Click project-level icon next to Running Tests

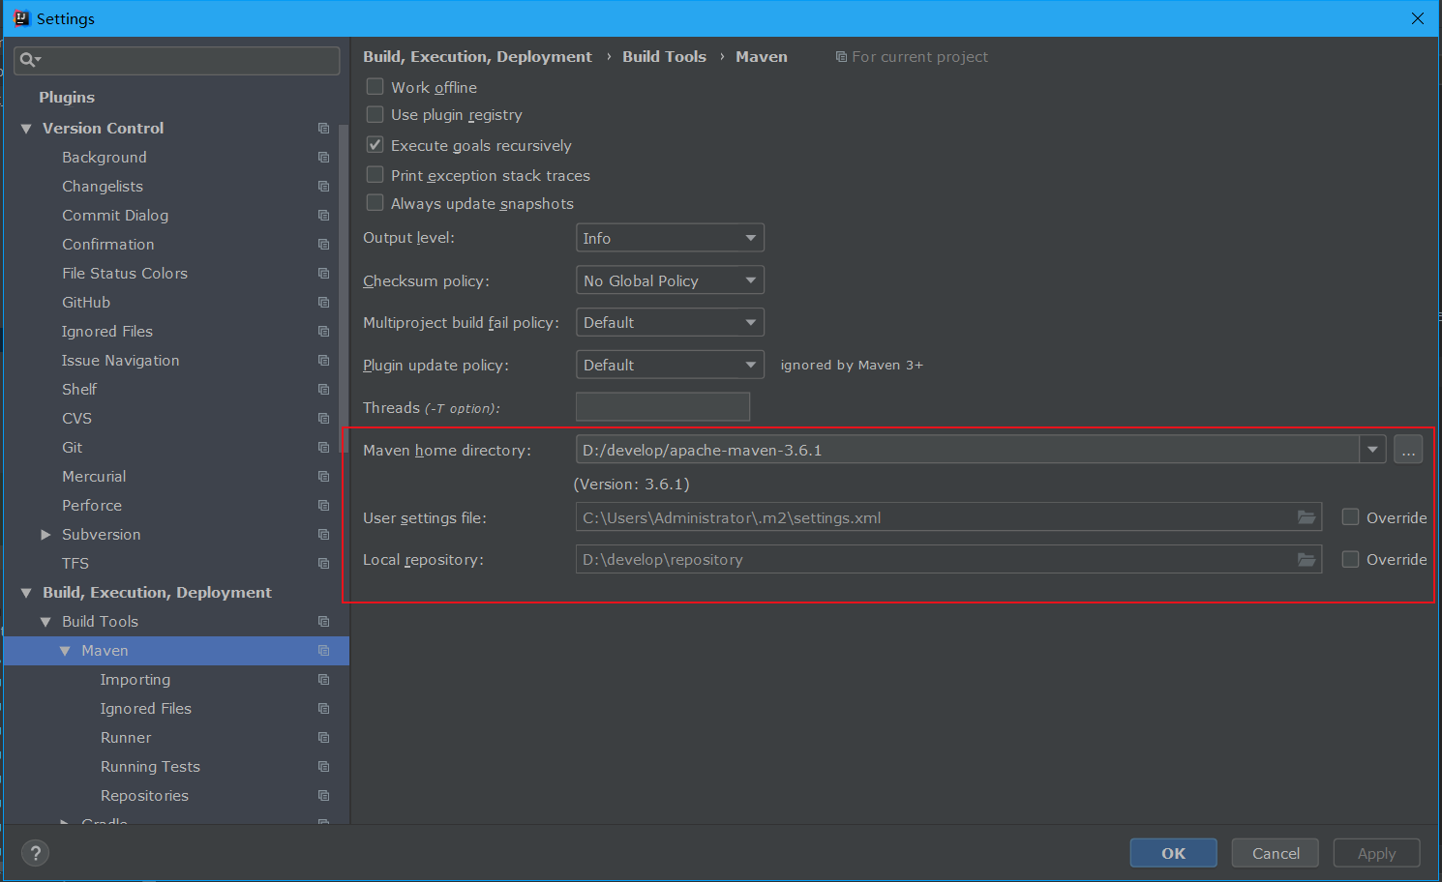[x=323, y=767]
